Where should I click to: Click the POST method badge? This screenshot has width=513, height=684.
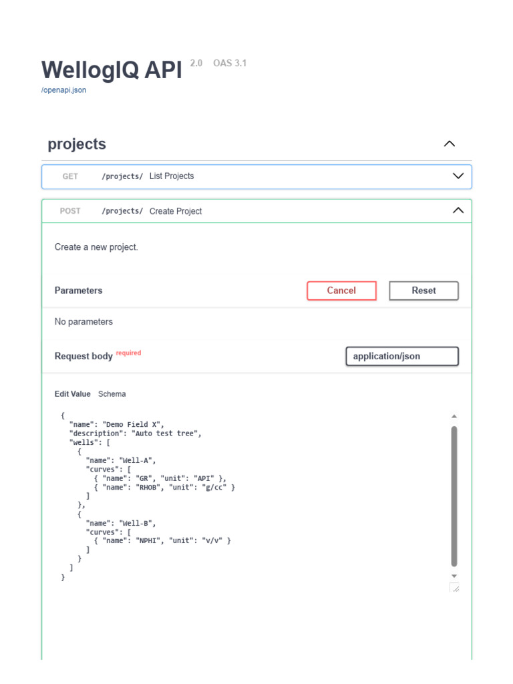click(70, 211)
